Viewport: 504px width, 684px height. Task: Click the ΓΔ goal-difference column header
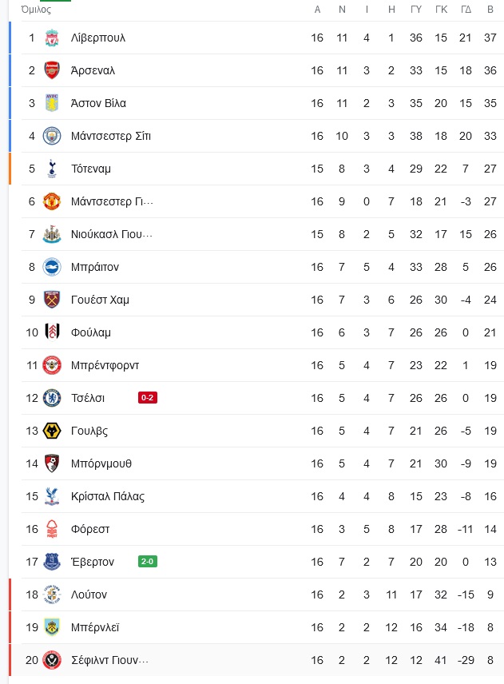tap(466, 9)
